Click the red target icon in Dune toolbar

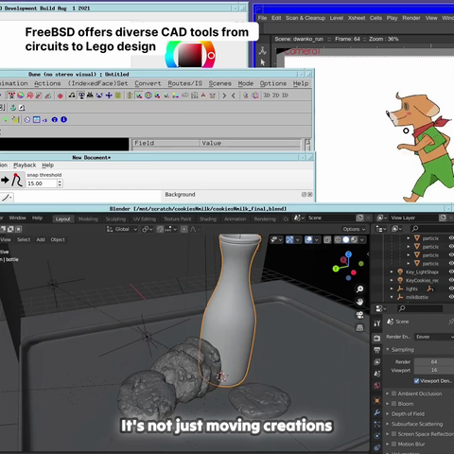click(61, 96)
